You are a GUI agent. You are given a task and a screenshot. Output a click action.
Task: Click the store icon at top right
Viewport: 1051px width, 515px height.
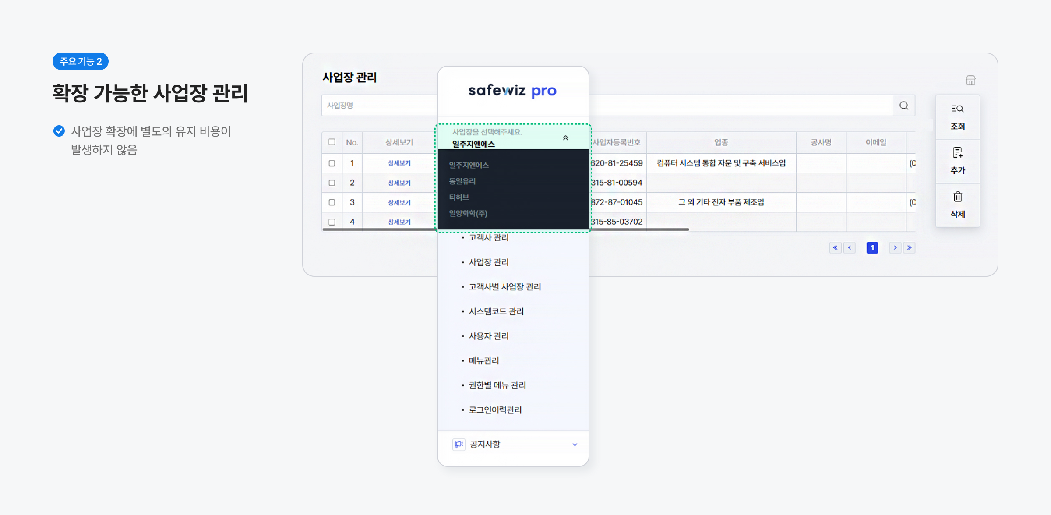[x=970, y=80]
